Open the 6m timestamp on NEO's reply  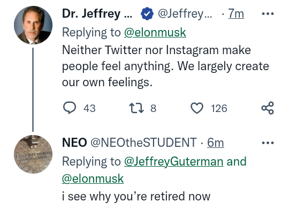click(216, 143)
